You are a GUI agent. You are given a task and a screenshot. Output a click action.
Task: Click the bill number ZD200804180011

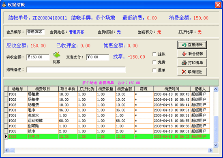(x=49, y=18)
